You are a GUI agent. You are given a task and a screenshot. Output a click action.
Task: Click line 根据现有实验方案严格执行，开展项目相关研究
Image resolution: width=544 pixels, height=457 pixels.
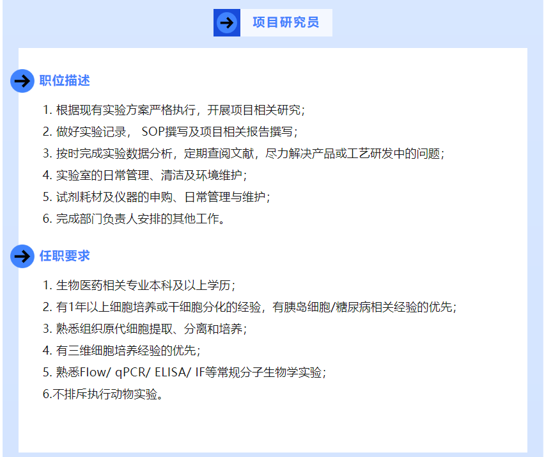[x=174, y=110]
